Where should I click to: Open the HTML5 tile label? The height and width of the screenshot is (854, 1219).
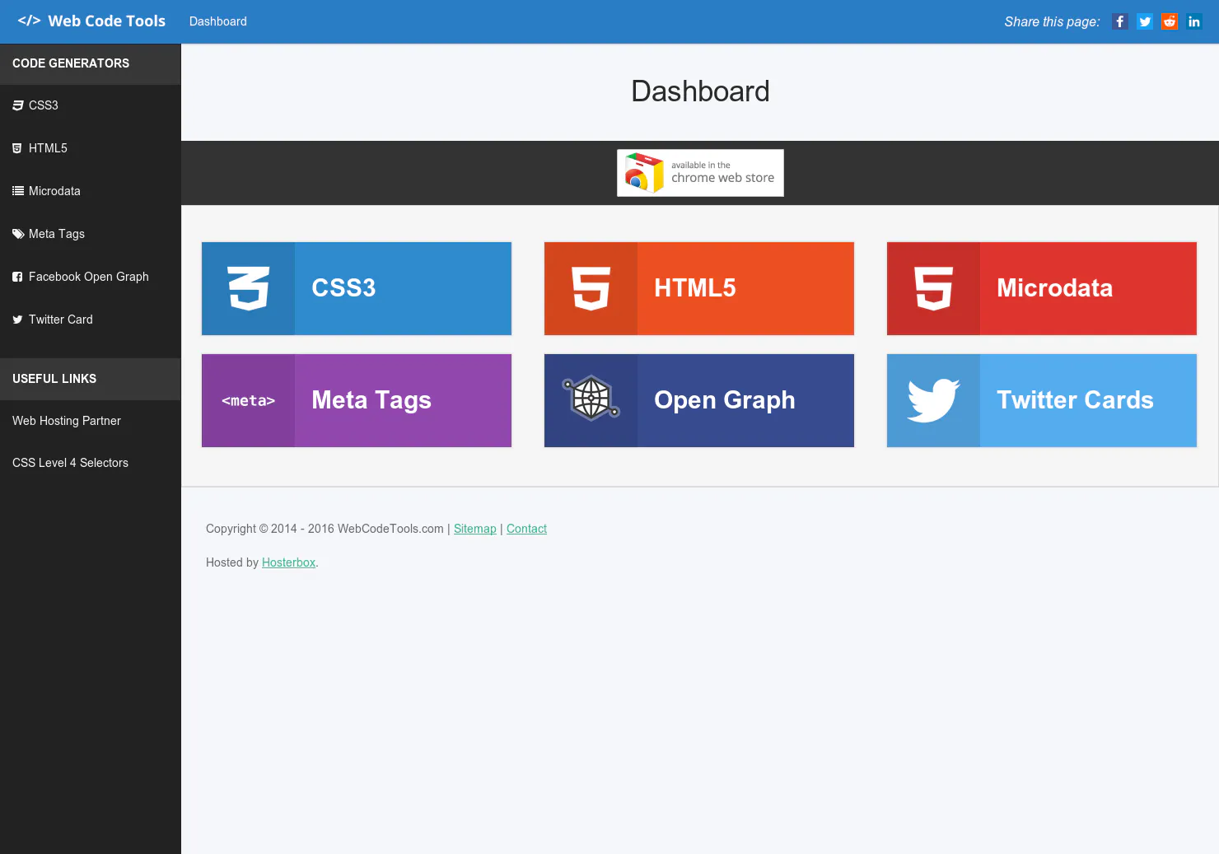click(695, 287)
